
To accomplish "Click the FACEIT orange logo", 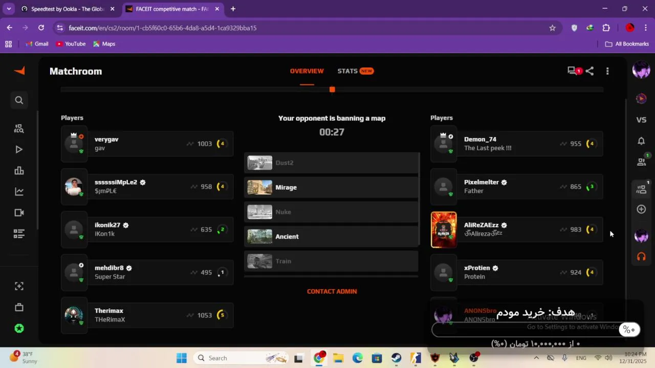I will point(19,71).
